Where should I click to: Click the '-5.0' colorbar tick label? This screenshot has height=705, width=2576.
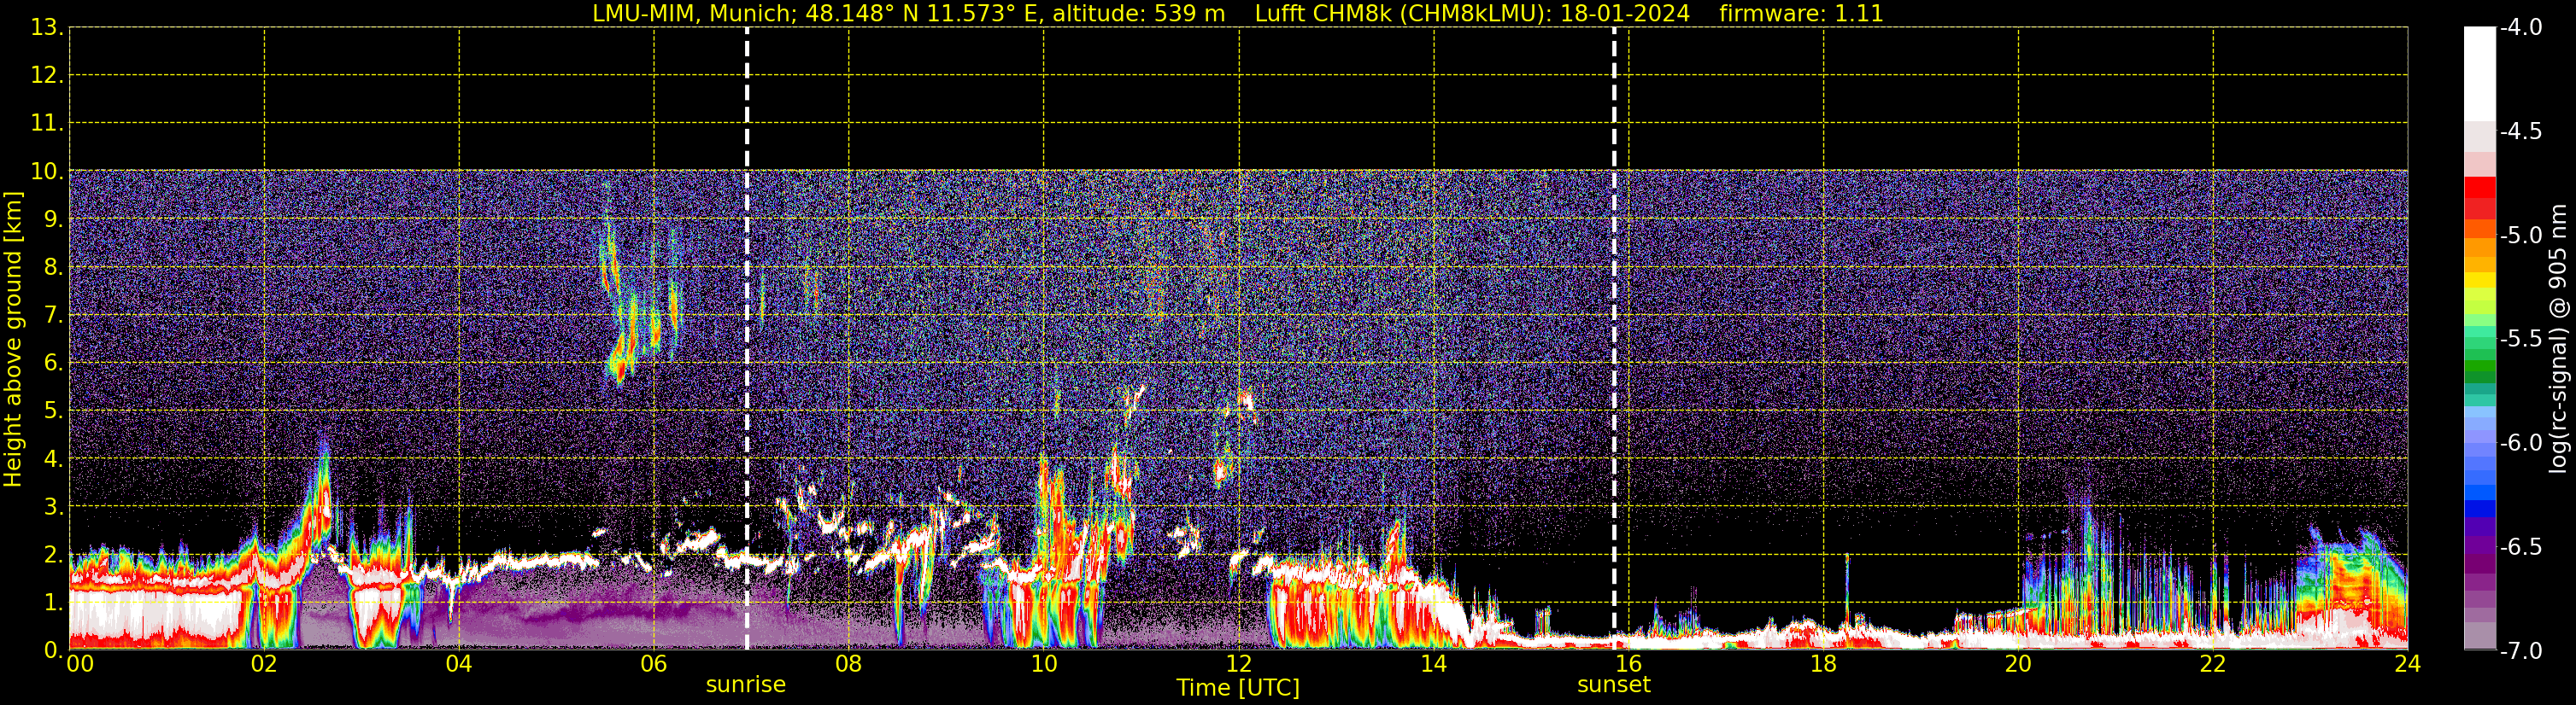(x=2520, y=235)
